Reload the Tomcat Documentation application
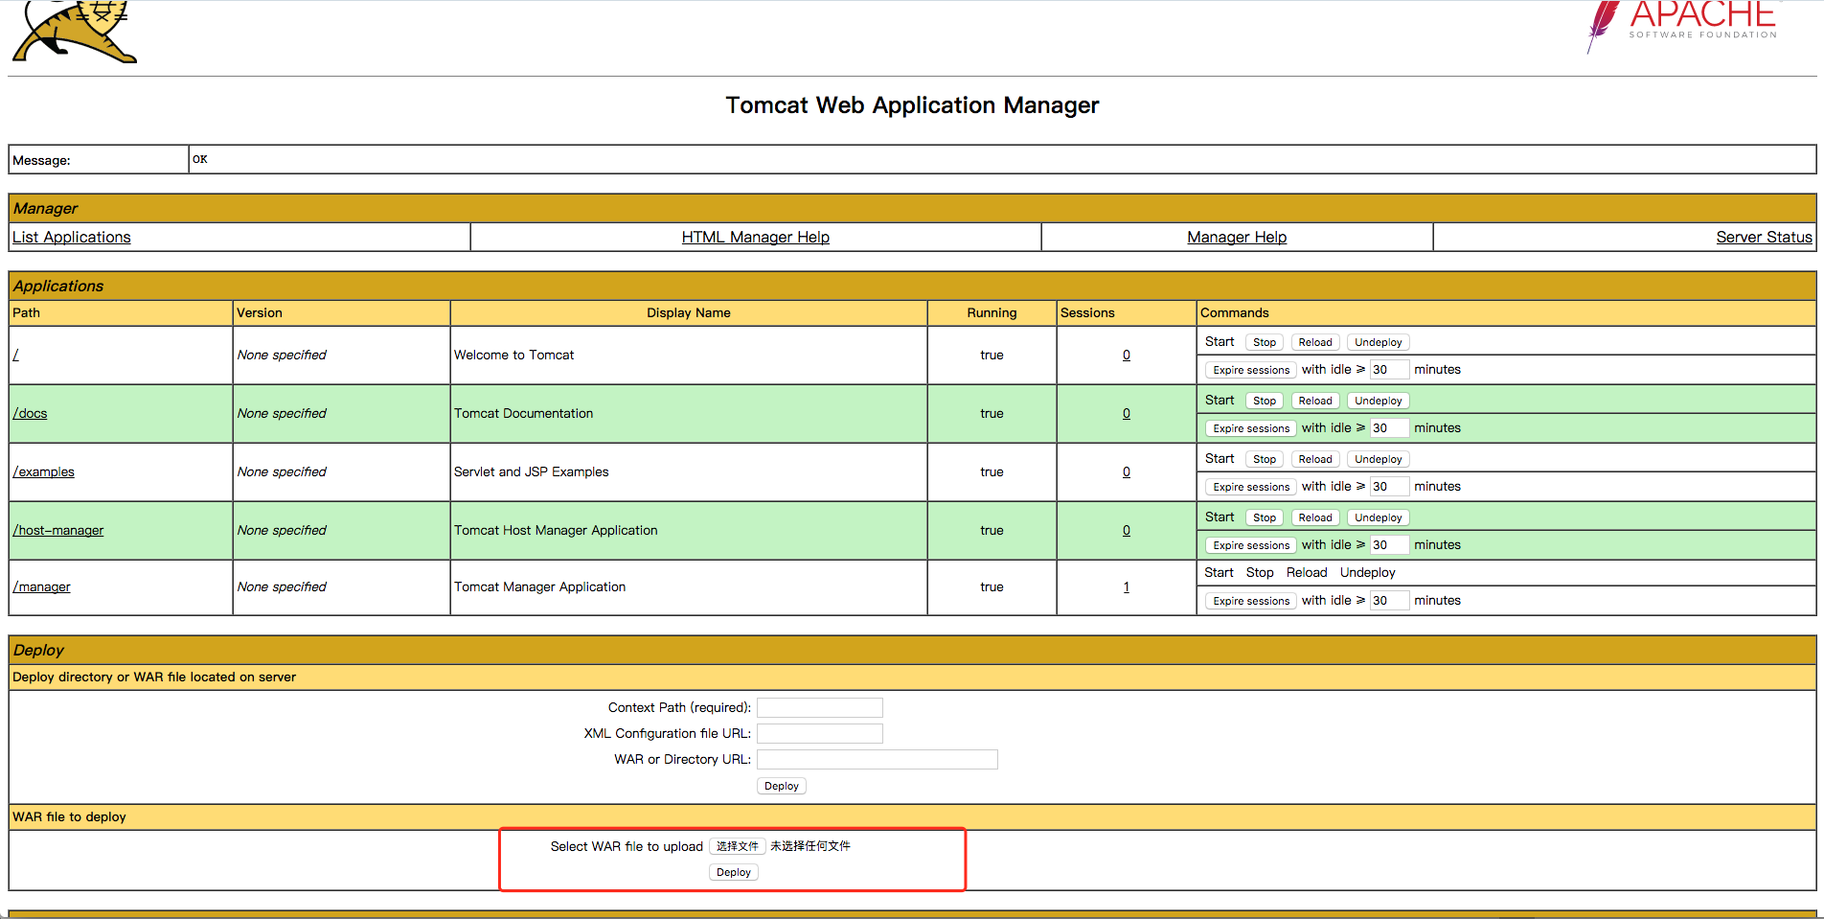The width and height of the screenshot is (1824, 919). 1315,401
